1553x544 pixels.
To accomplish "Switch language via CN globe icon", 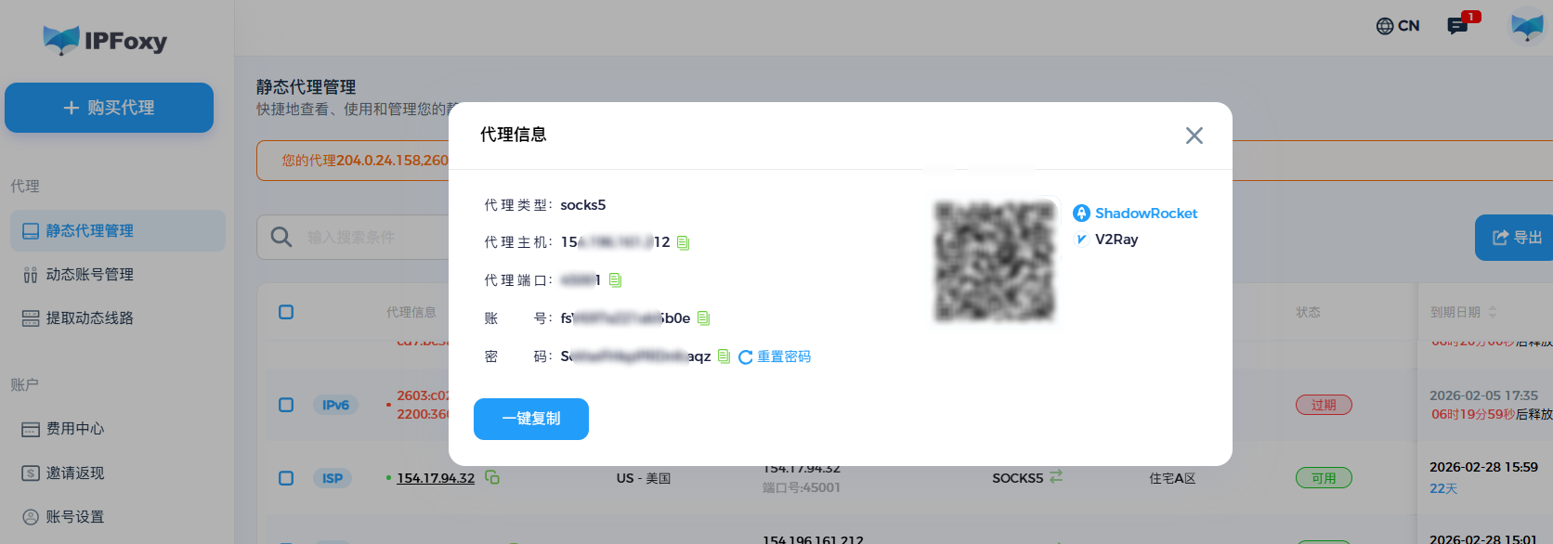I will tap(1398, 26).
